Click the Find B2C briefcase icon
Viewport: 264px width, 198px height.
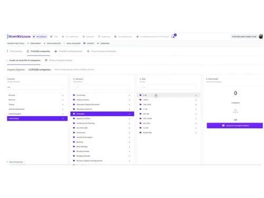55,51
